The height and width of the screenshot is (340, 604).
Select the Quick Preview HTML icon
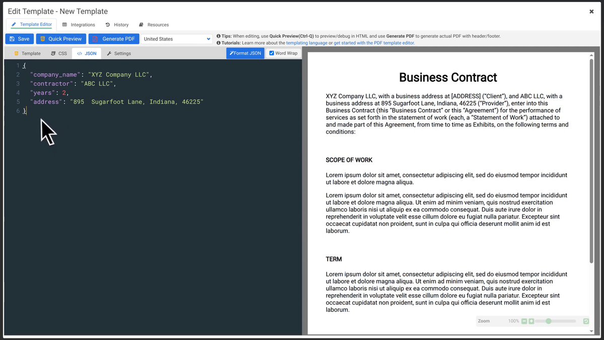(x=43, y=38)
